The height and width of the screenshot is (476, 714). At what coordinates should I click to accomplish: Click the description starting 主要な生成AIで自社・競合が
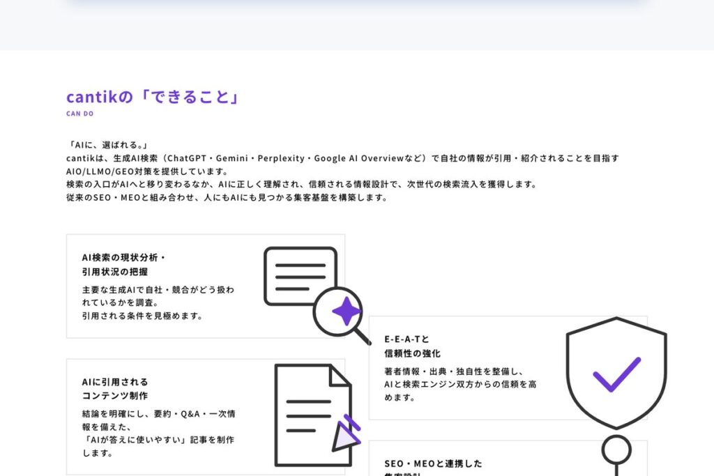tap(158, 302)
